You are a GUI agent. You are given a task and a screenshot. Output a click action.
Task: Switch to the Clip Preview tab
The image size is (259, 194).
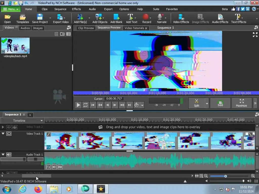86,28
